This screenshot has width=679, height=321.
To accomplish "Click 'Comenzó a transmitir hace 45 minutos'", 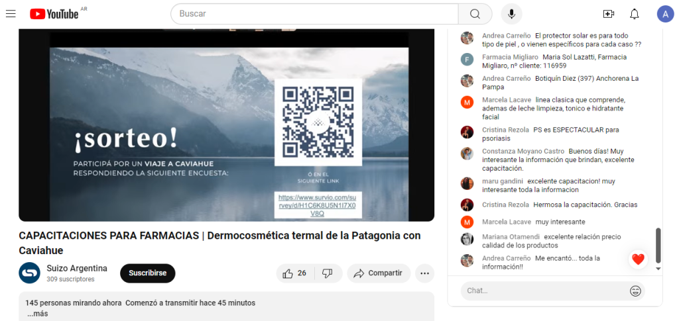I will click(x=190, y=303).
